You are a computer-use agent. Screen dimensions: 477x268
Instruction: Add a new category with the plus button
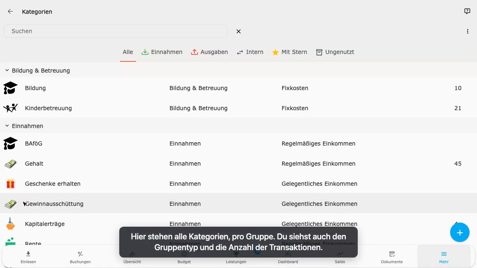click(x=460, y=233)
